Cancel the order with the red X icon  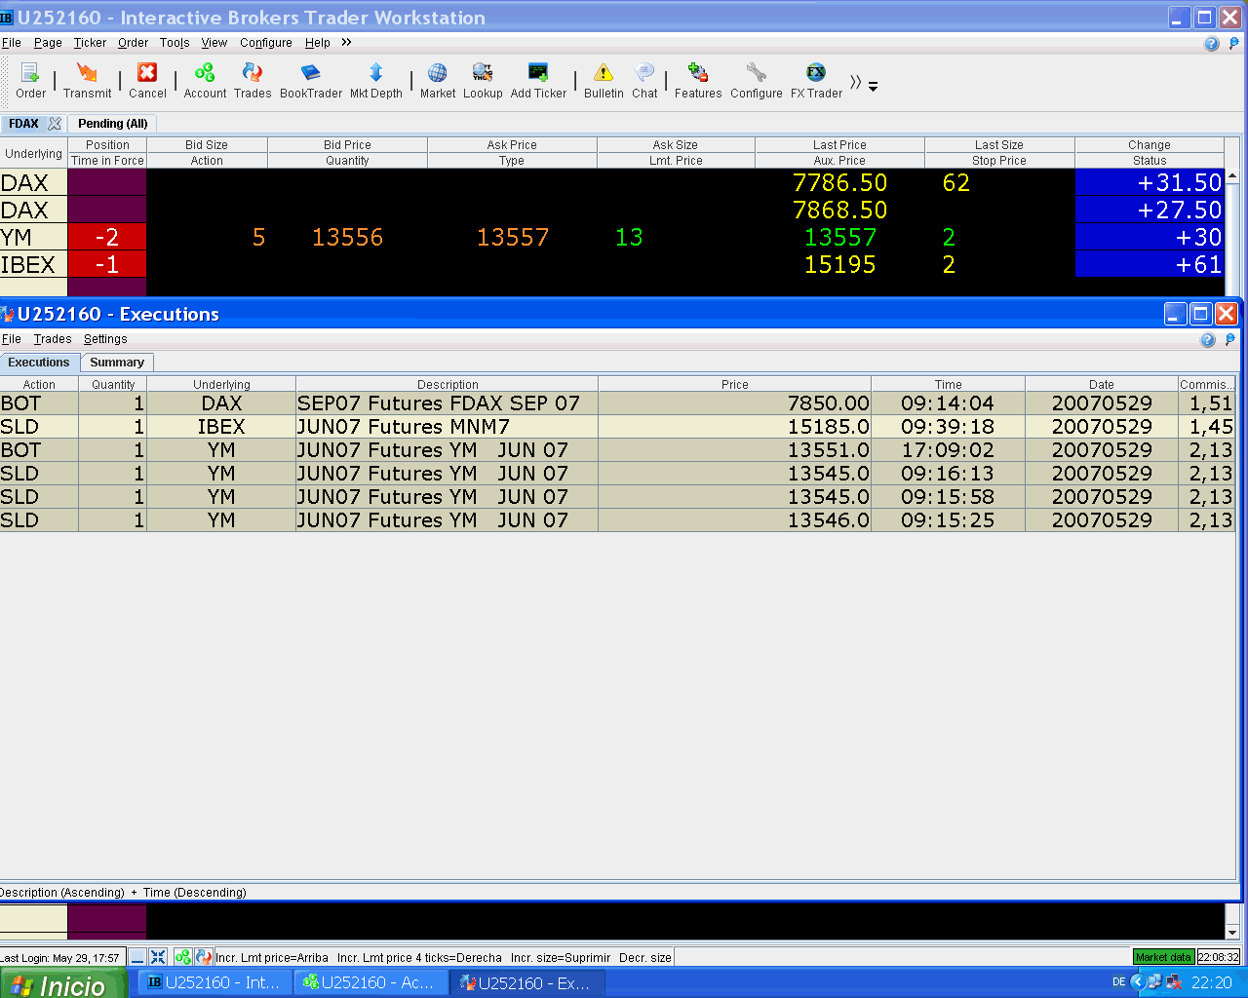pos(147,81)
